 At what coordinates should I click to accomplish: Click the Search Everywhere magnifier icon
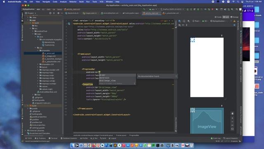[236, 9]
